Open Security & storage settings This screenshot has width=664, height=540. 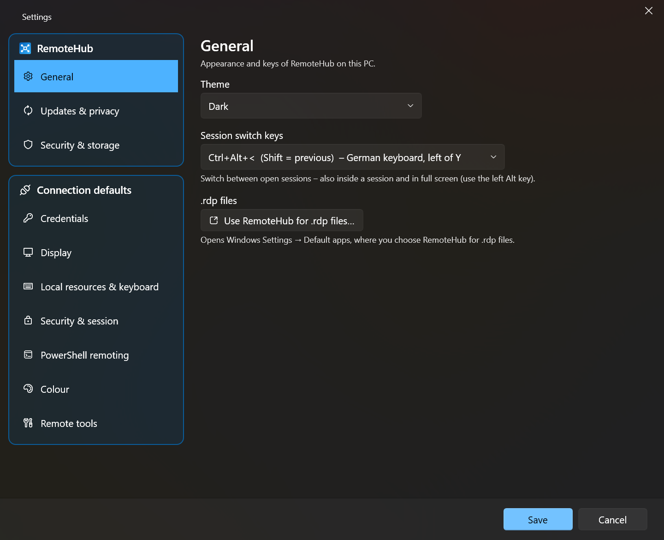pyautogui.click(x=96, y=145)
